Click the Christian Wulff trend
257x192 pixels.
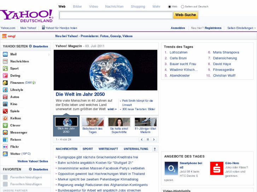[x=224, y=75]
